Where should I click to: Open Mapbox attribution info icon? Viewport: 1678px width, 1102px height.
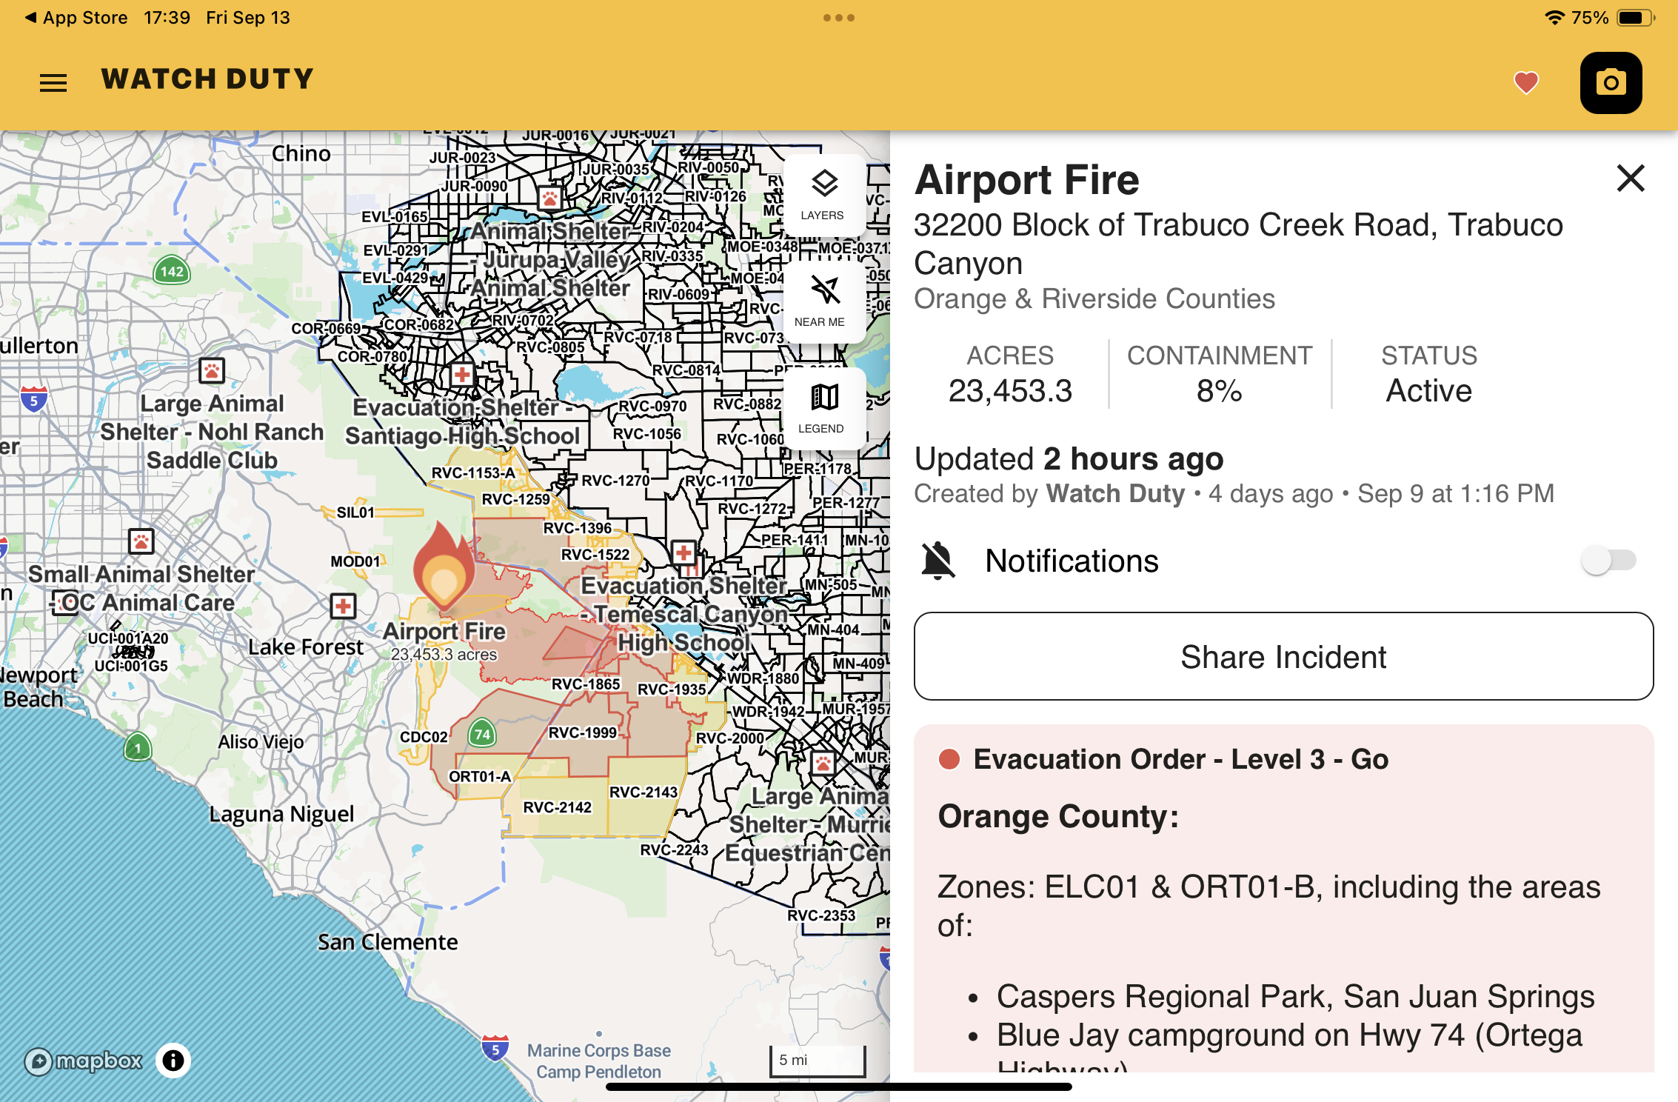click(x=173, y=1061)
